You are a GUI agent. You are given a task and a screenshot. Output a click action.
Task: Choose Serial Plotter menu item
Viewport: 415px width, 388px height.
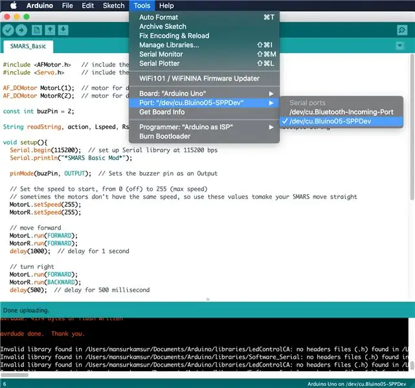[205, 63]
